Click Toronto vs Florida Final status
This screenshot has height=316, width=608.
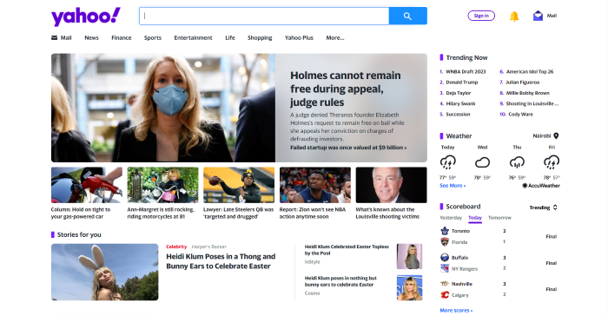pos(551,236)
